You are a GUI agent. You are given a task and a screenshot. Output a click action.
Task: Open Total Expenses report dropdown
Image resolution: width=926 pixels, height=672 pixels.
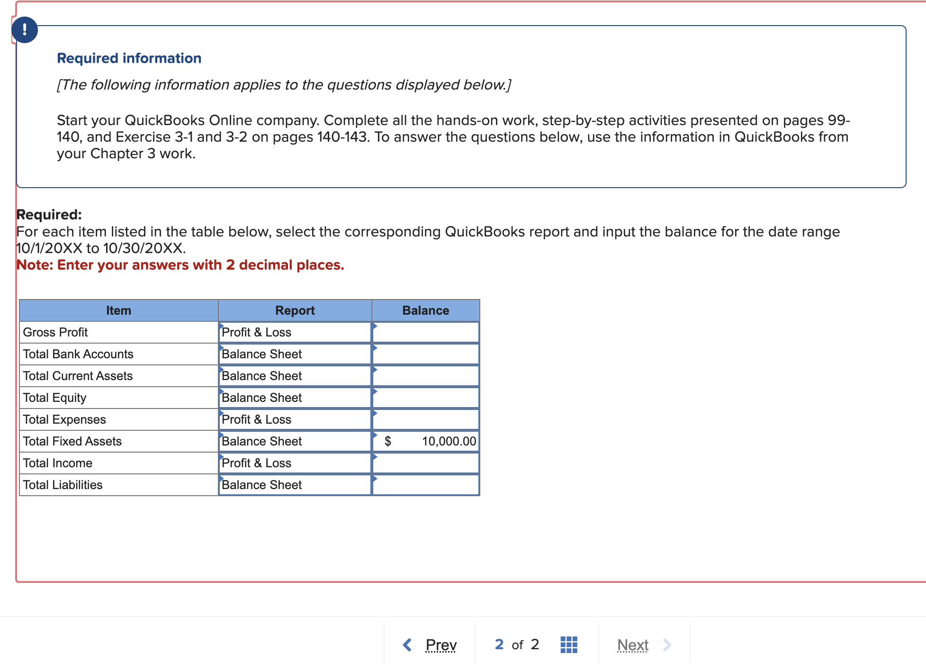295,419
